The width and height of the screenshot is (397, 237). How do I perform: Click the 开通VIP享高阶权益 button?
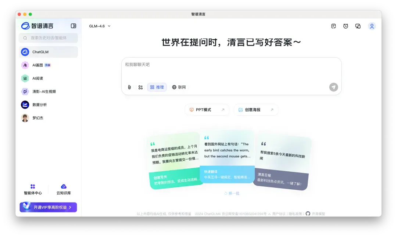[49, 207]
